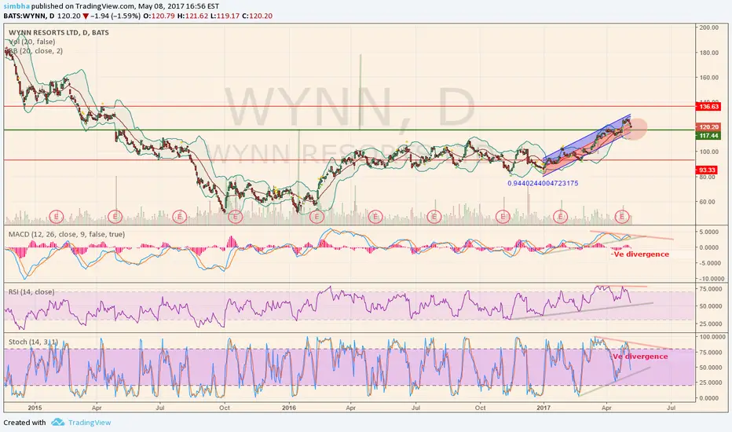Select the Stoch (14, 3, 1) indicator label
This screenshot has width=732, height=432.
[x=33, y=342]
